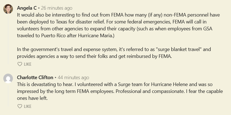Like Angela C's comment via LIKE label
This screenshot has height=115, width=231.
coord(28,64)
